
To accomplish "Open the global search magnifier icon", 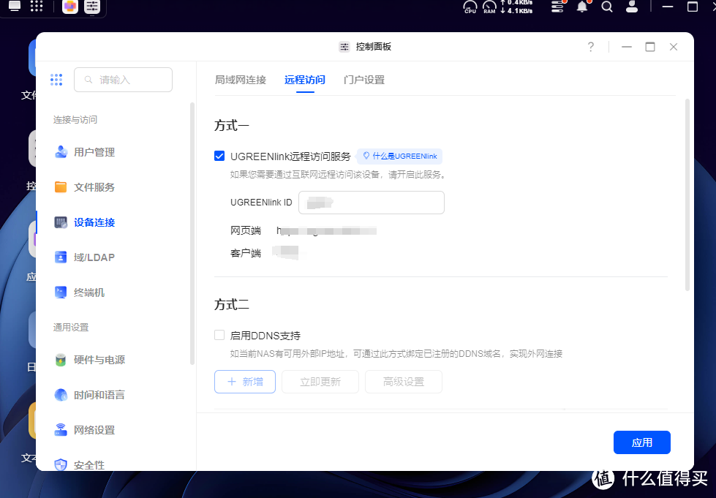I will pyautogui.click(x=606, y=7).
